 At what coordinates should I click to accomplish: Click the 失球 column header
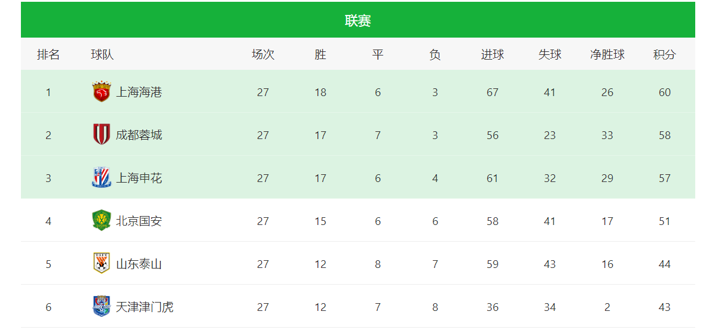point(549,54)
